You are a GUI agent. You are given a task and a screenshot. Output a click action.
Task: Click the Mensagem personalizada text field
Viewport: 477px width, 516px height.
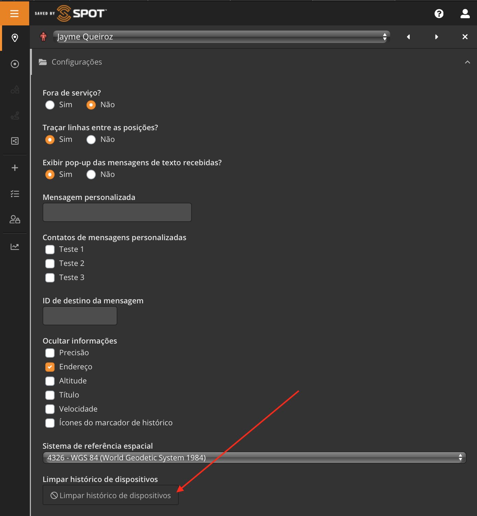click(117, 212)
